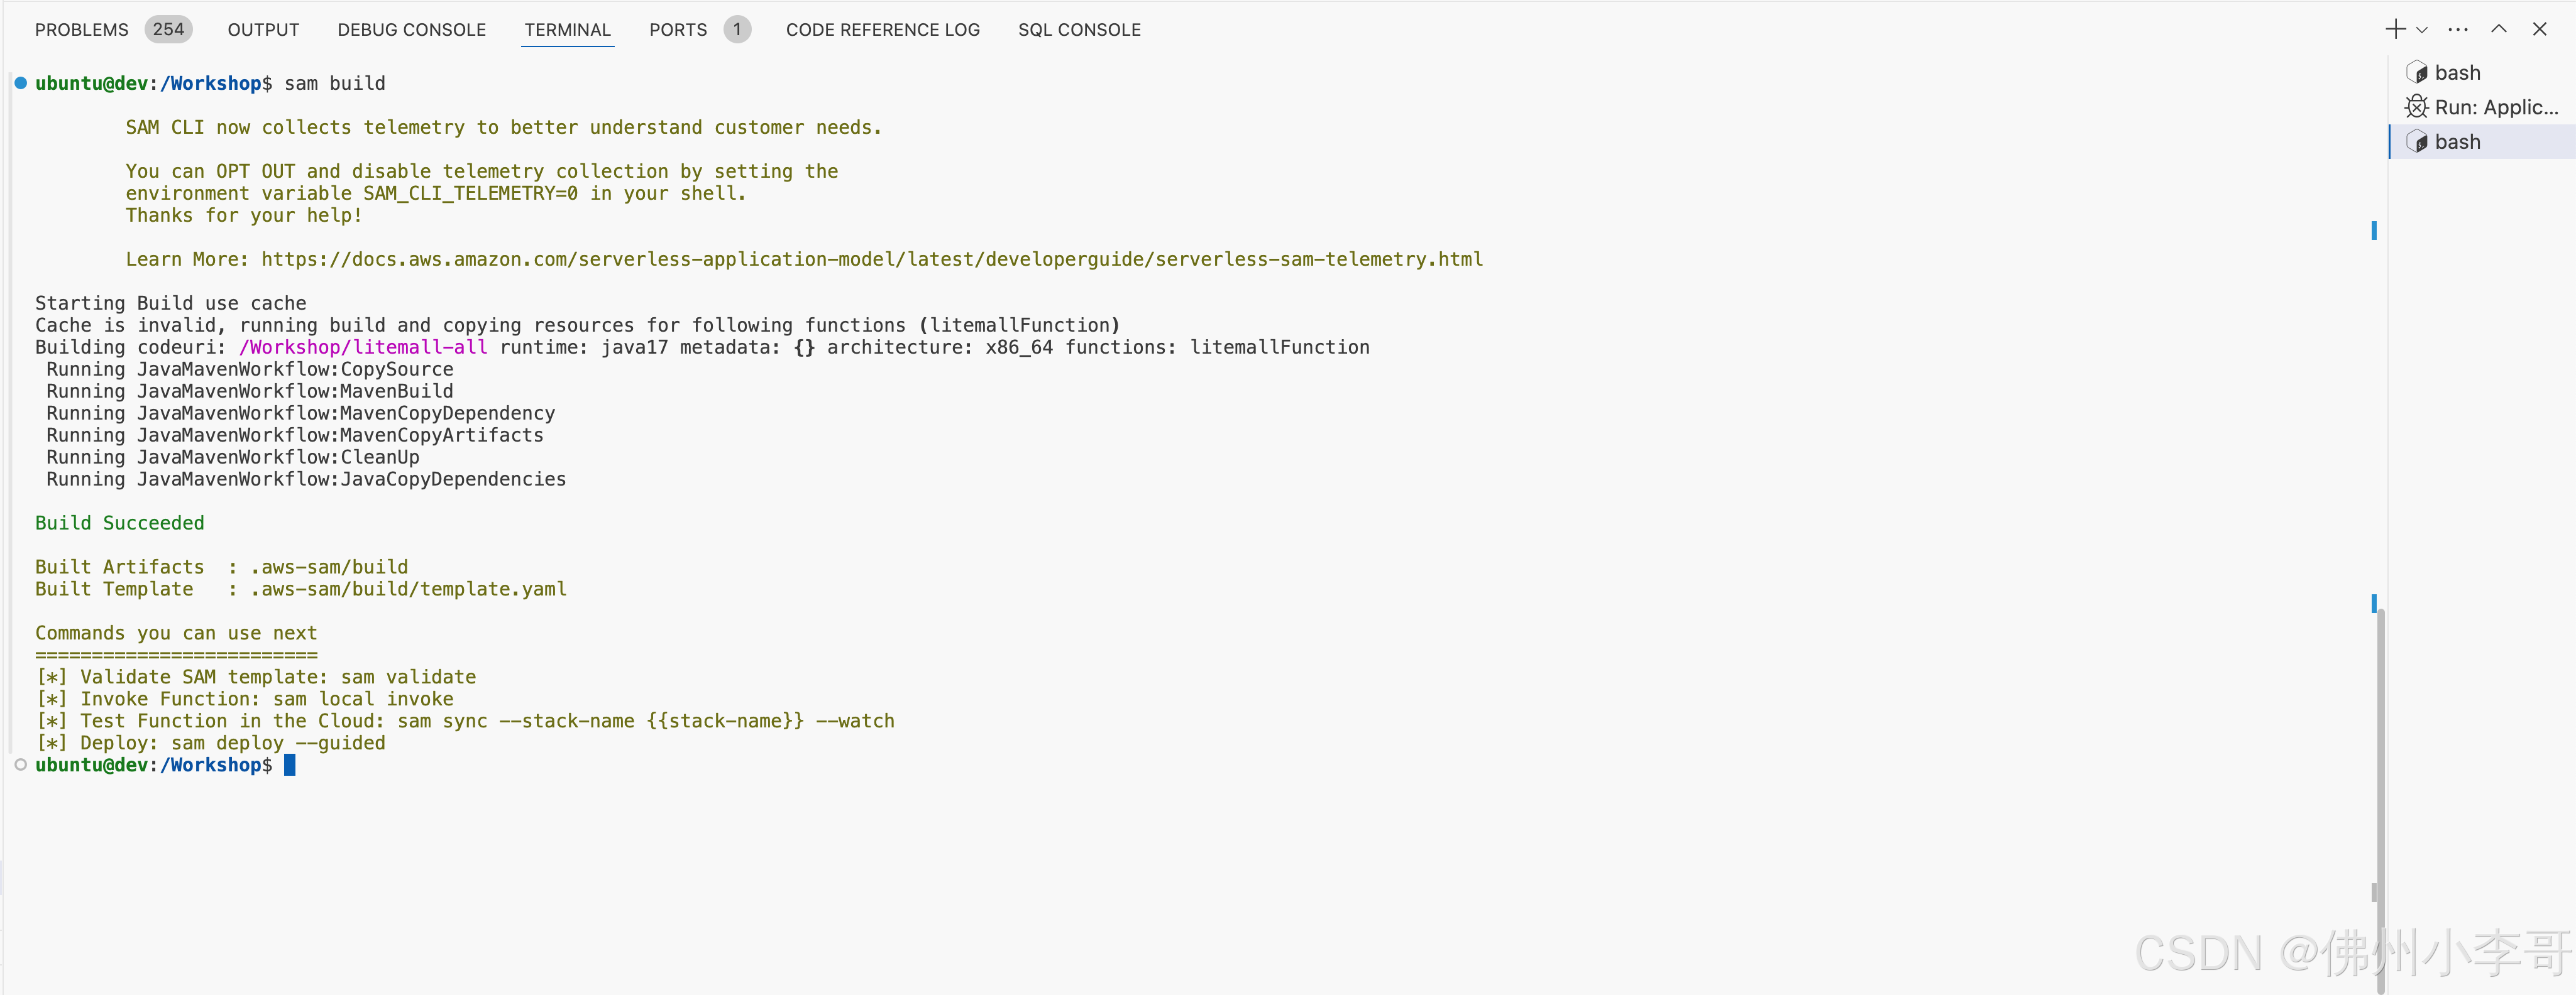This screenshot has width=2576, height=995.
Task: Maximize the panel with the up chevron
Action: pyautogui.click(x=2498, y=29)
